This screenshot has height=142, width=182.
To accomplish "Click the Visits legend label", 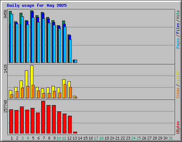I will point(178,77).
